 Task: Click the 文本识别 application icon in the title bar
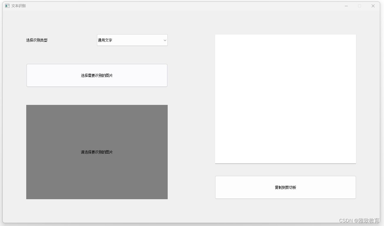point(7,6)
